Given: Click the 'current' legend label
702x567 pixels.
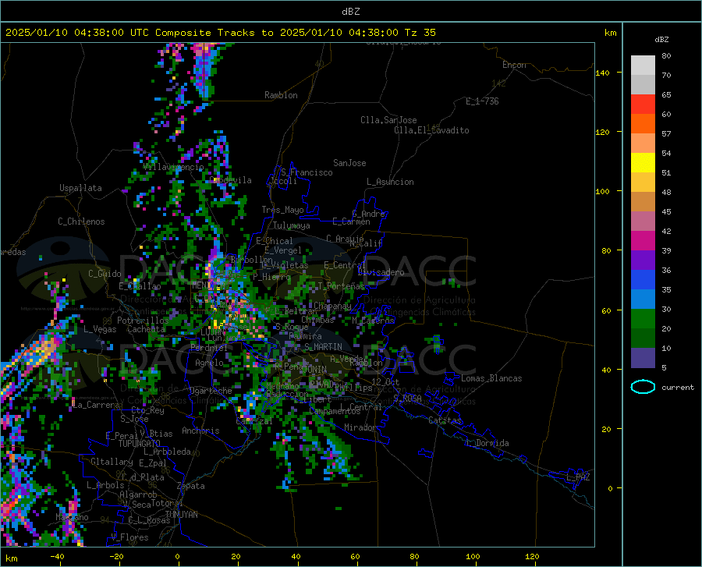Looking at the screenshot, I should (678, 387).
